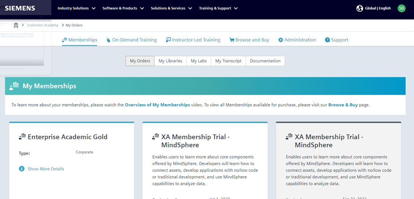414x199 pixels.
Task: Select the Documentation button
Action: pos(265,61)
